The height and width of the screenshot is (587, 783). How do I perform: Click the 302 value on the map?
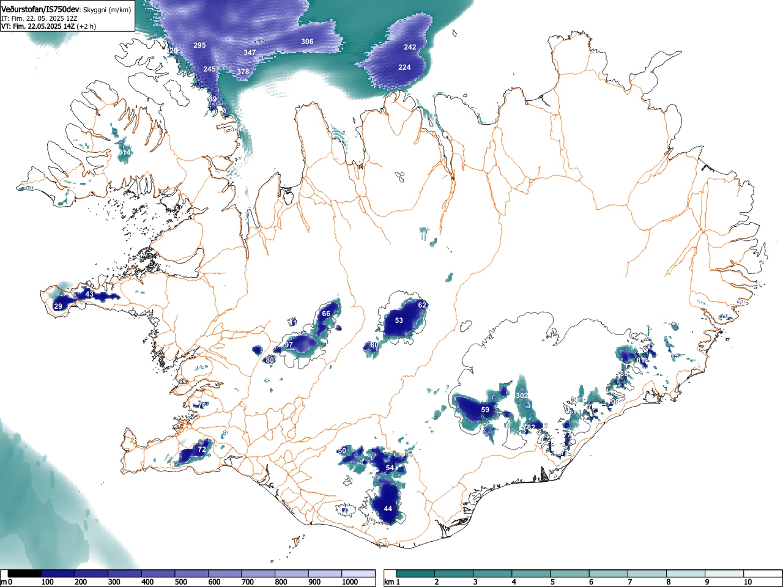(522, 396)
